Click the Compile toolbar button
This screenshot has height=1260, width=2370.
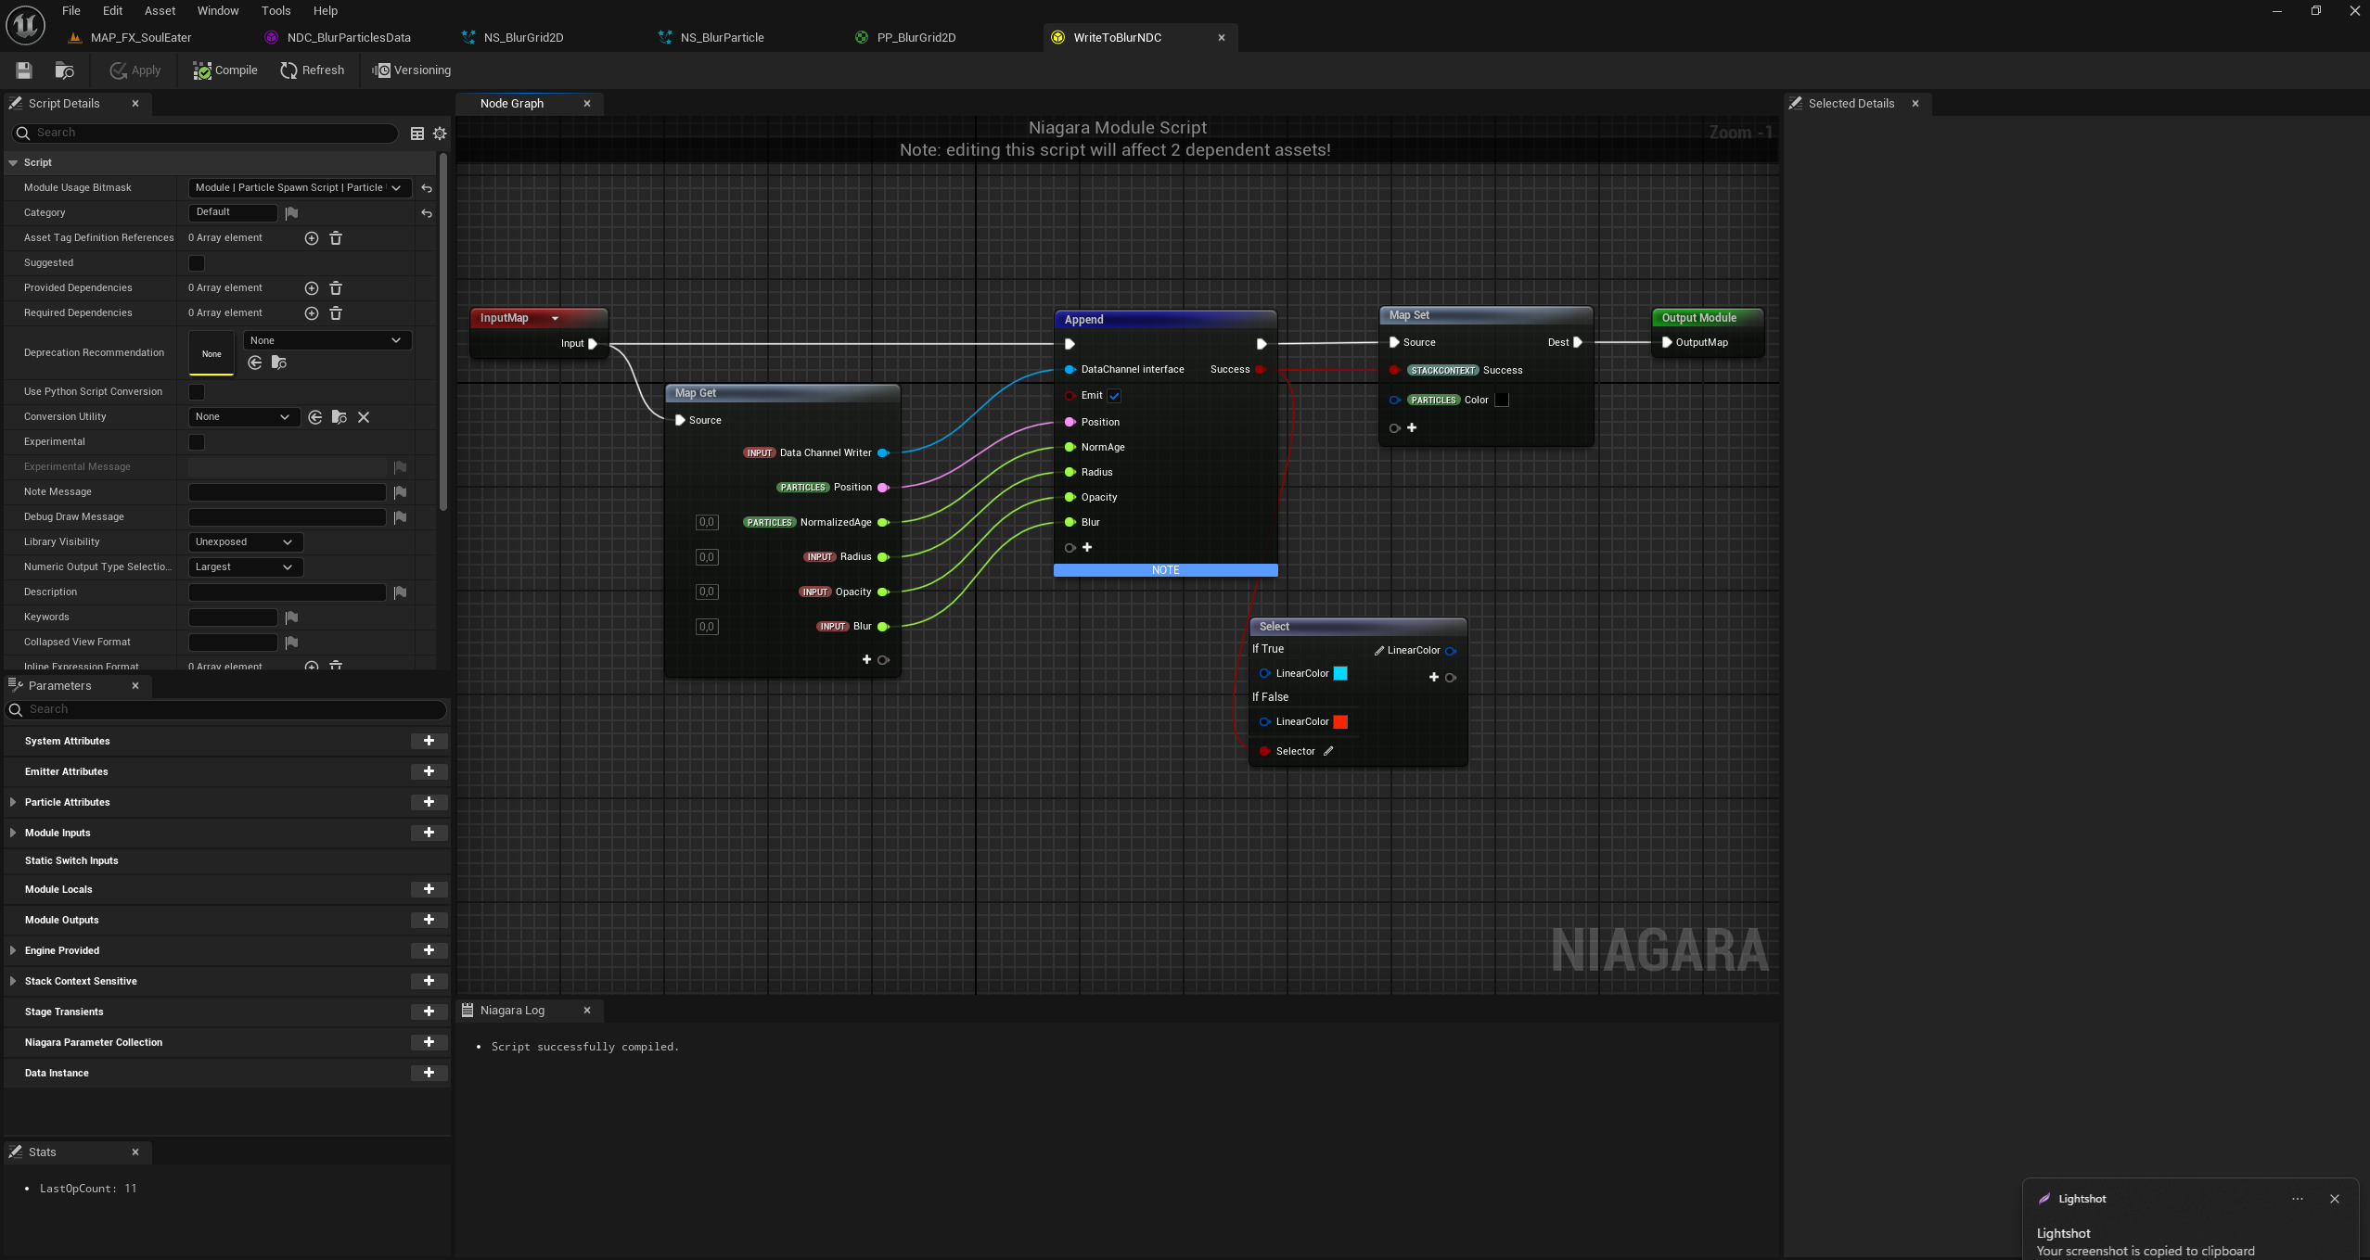coord(225,70)
